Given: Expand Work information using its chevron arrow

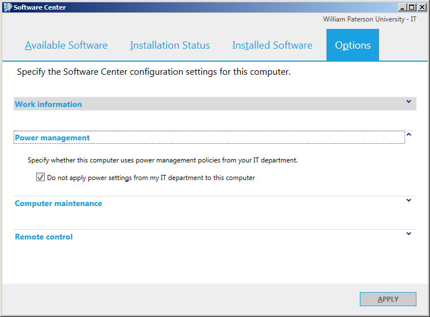Looking at the screenshot, I should pos(408,102).
